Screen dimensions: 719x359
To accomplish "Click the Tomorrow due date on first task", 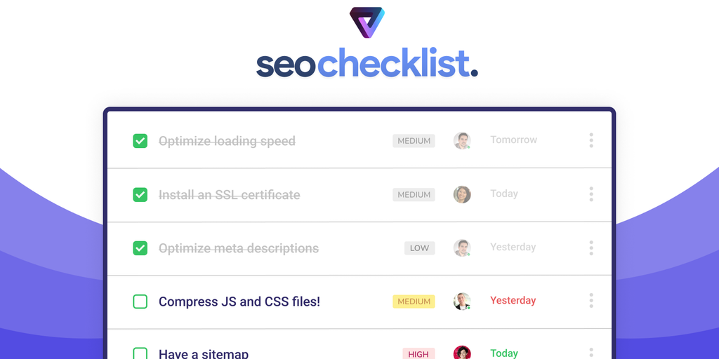I will coord(513,140).
